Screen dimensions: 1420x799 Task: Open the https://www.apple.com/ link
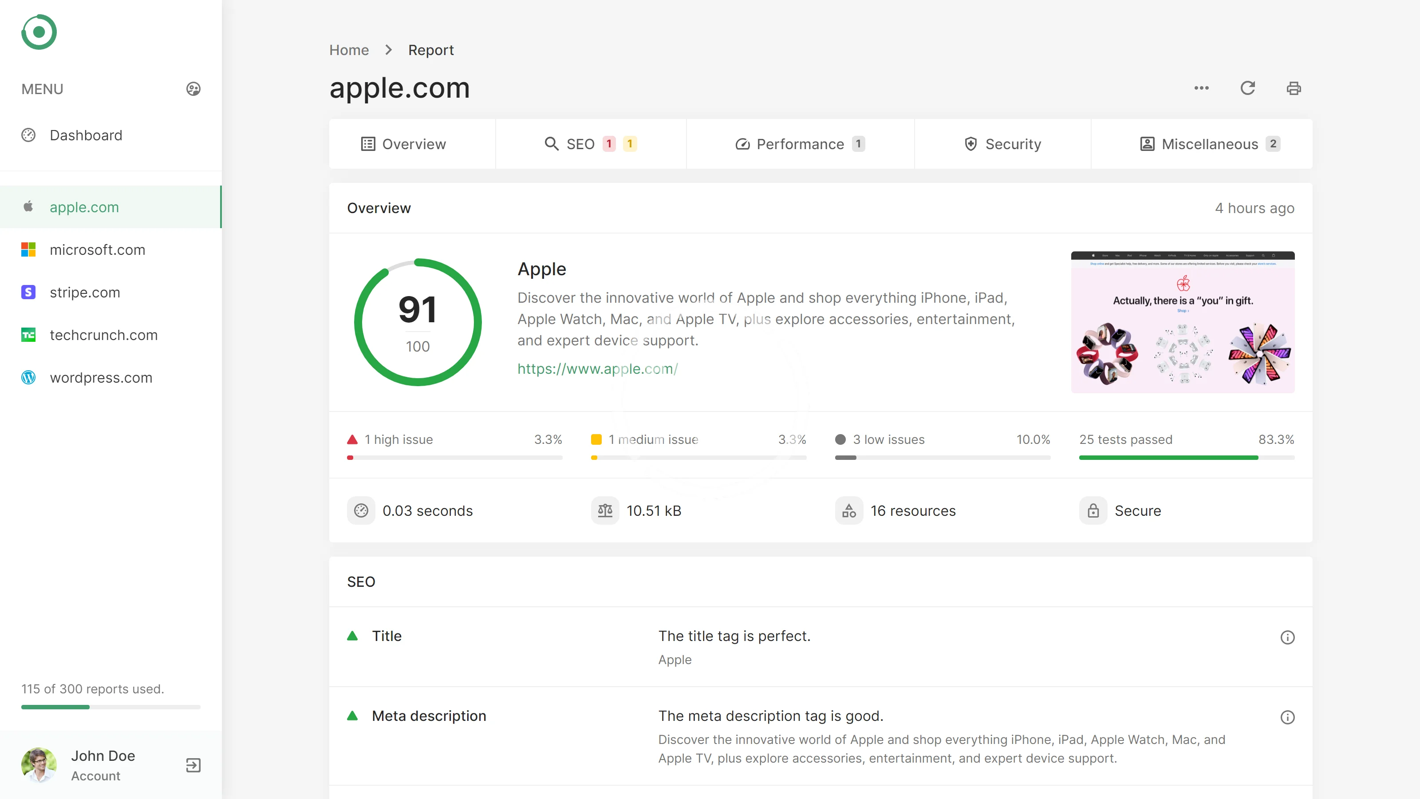point(598,368)
